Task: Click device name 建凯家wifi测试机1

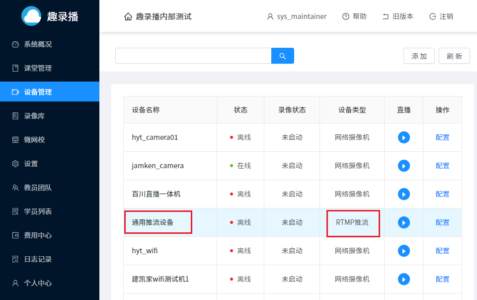Action: [x=160, y=279]
